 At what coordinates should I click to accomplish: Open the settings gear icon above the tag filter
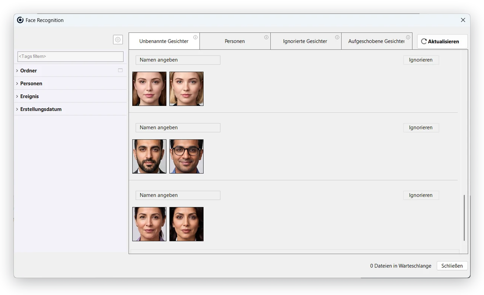[118, 40]
